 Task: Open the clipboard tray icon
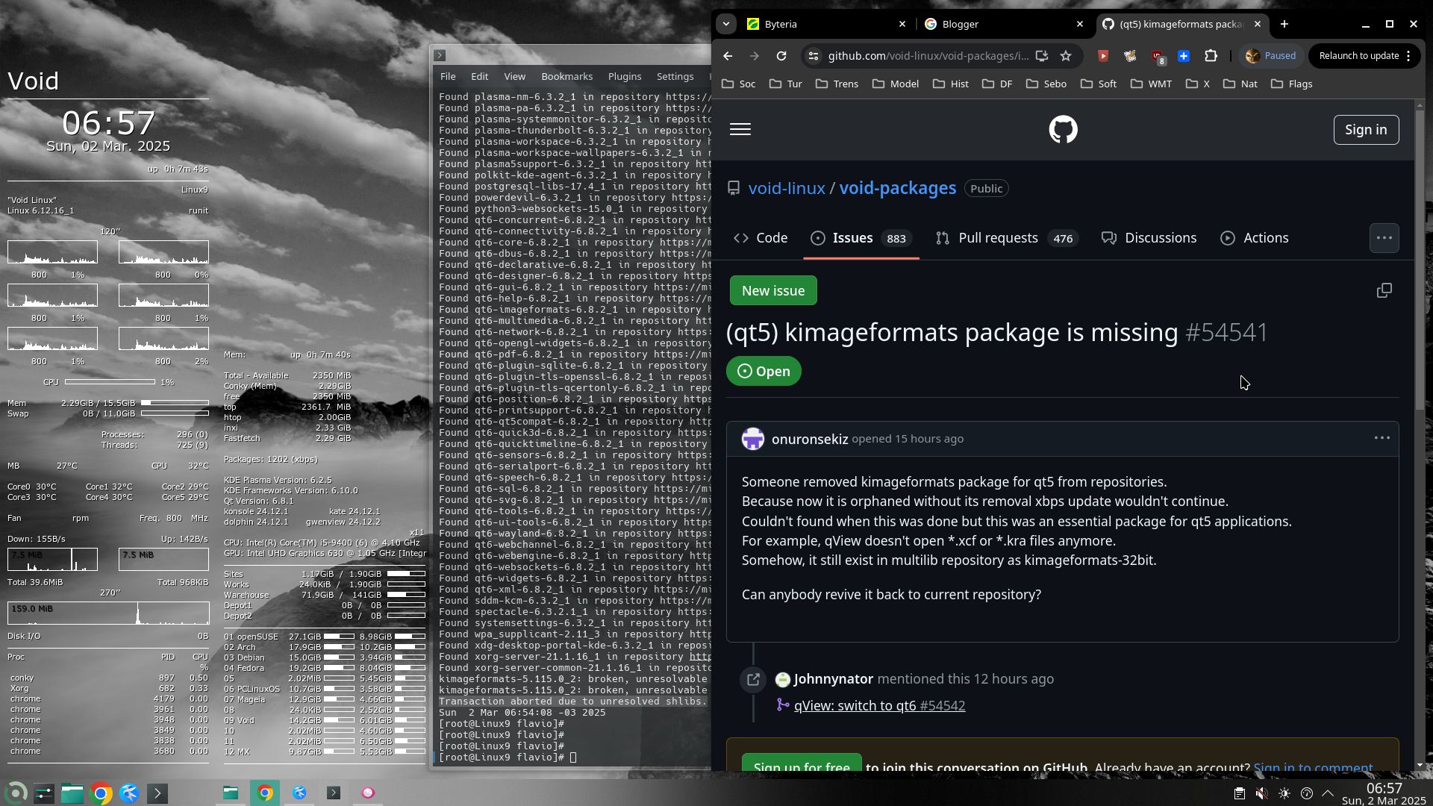(1239, 793)
